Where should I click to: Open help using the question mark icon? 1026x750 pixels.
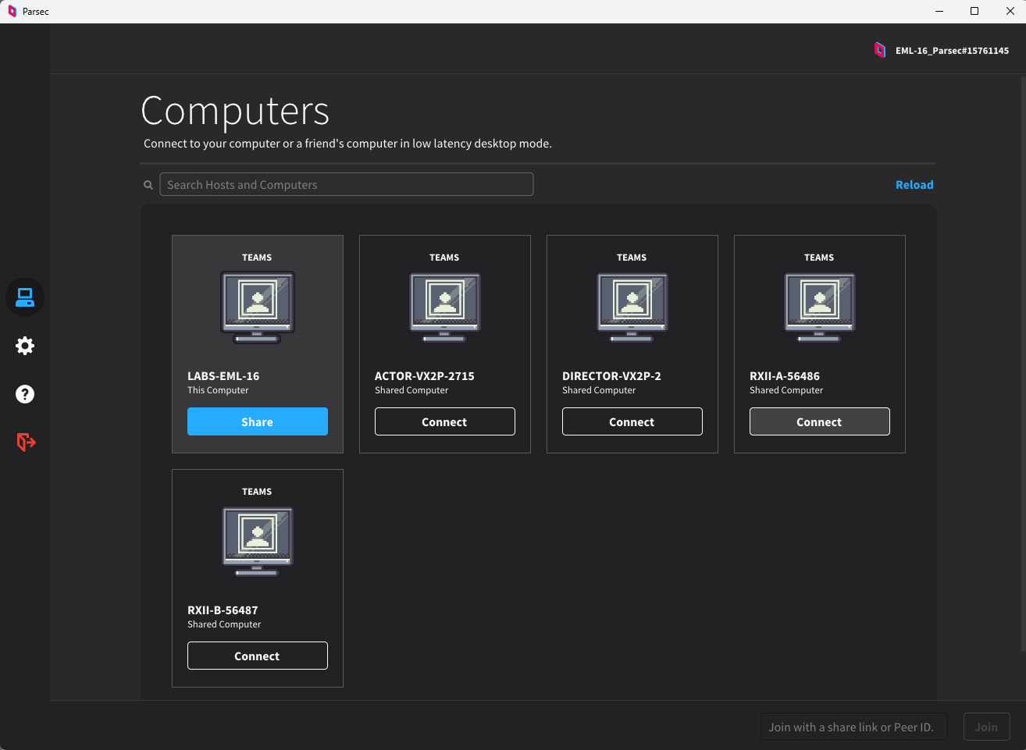coord(24,394)
